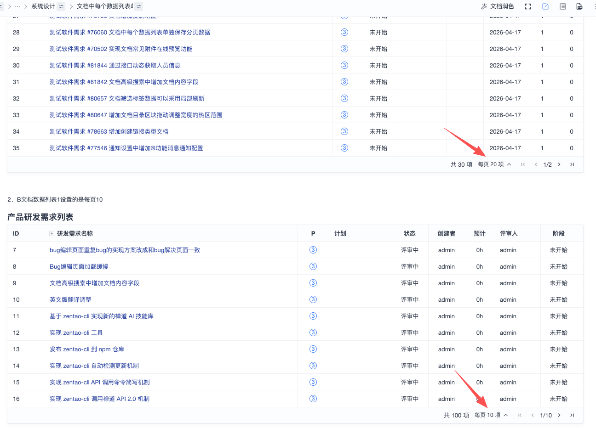Click priority 3 icon in row 33
This screenshot has width=596, height=428.
(x=344, y=115)
